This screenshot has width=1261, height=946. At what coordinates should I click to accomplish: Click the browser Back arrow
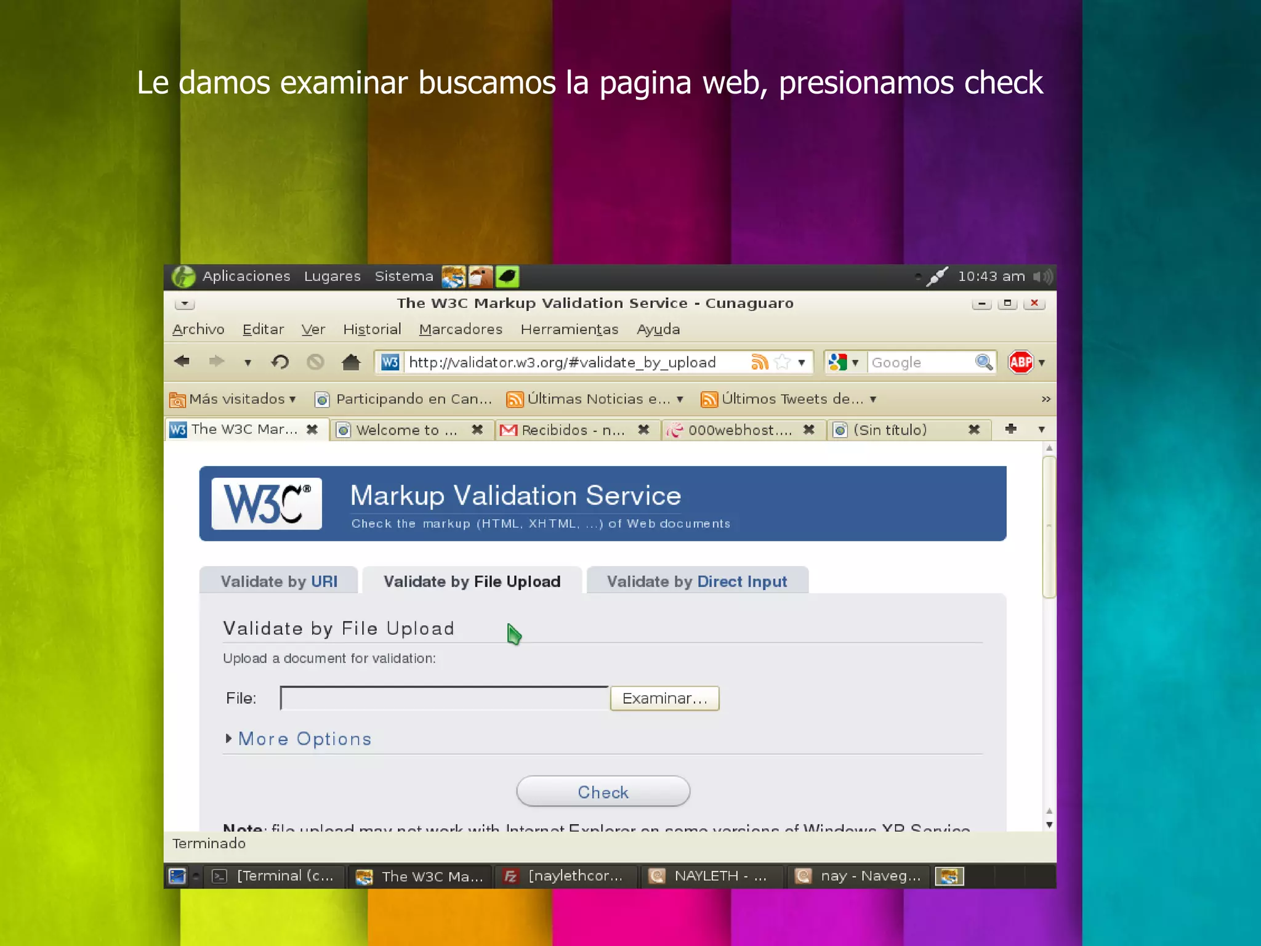coord(182,362)
